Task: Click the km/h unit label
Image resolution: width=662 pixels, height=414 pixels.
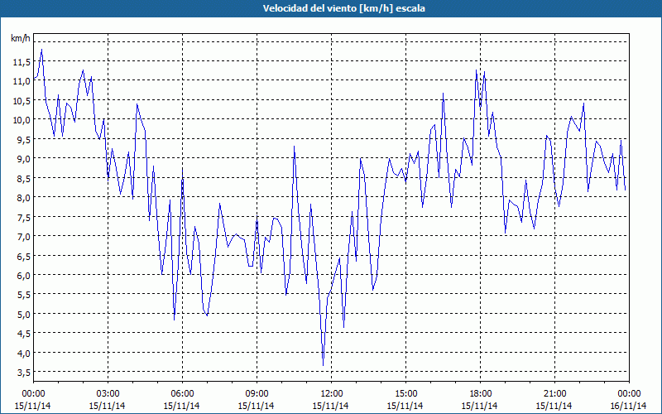Action: [20, 38]
